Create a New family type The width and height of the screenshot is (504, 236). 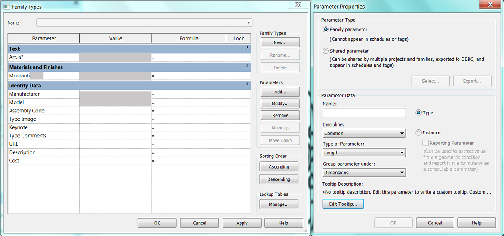click(280, 42)
